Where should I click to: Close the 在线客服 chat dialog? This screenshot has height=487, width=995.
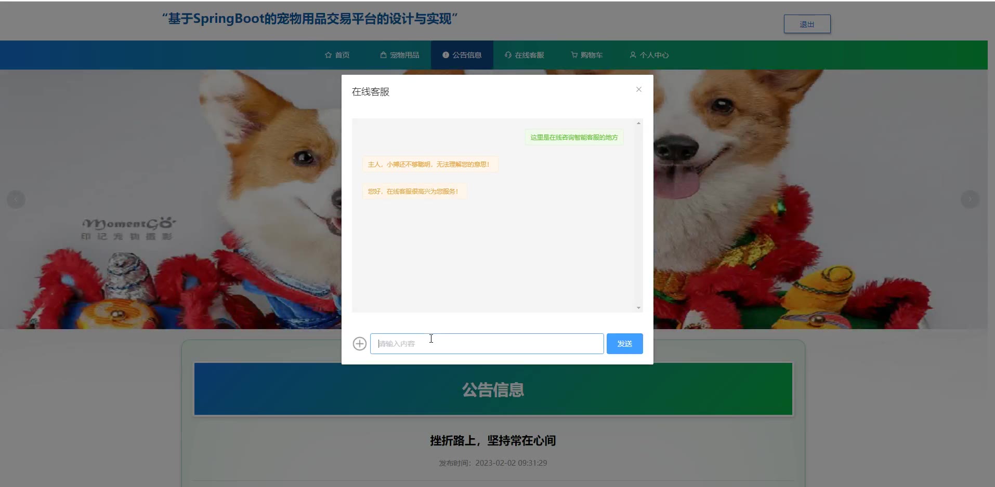click(x=639, y=89)
